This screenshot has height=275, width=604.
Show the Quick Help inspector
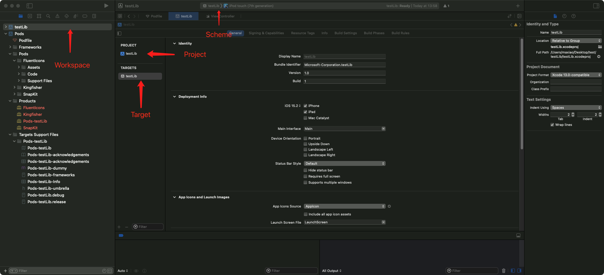pyautogui.click(x=573, y=16)
